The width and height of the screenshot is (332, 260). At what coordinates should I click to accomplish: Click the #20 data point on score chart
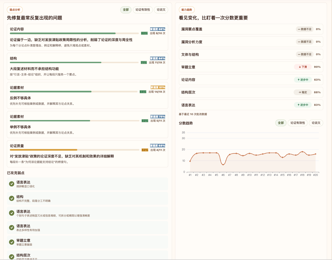316,154
